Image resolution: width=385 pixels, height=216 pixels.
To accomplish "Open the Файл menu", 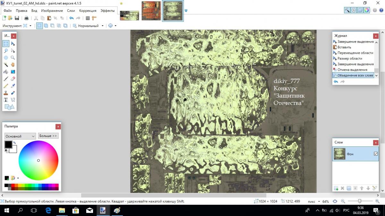I will click(x=8, y=11).
